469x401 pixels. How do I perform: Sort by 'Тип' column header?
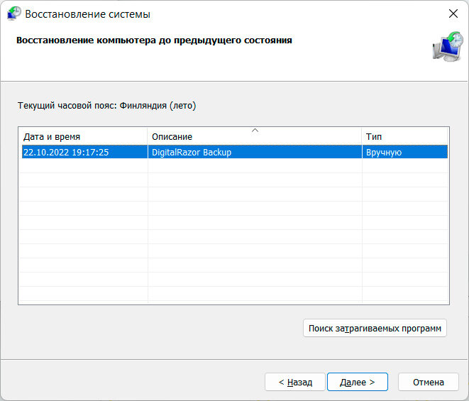(404, 137)
